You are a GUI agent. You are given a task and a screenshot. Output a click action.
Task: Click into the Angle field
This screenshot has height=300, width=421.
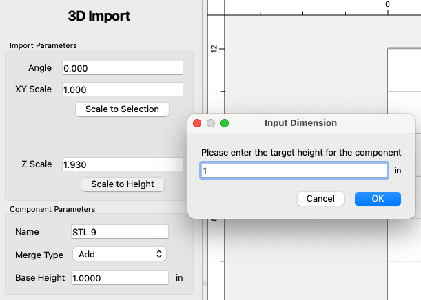(122, 68)
